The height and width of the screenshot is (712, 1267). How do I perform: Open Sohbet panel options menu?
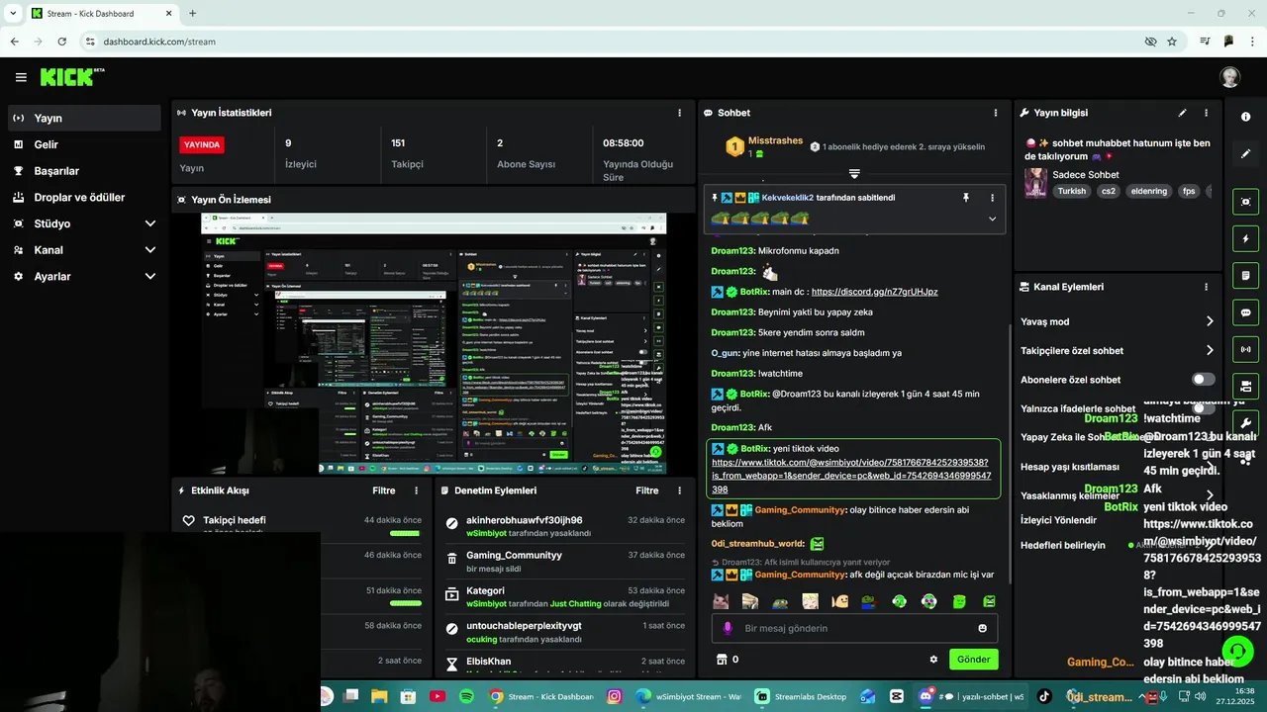click(996, 113)
